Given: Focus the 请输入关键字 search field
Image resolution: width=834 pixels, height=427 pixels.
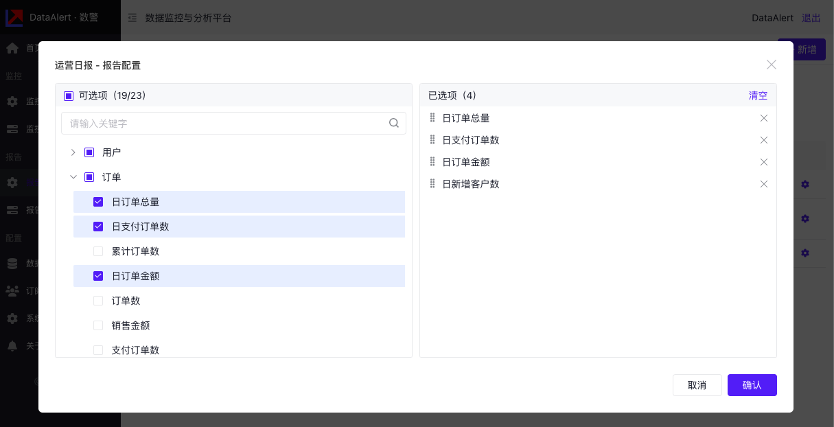Looking at the screenshot, I should coord(227,124).
